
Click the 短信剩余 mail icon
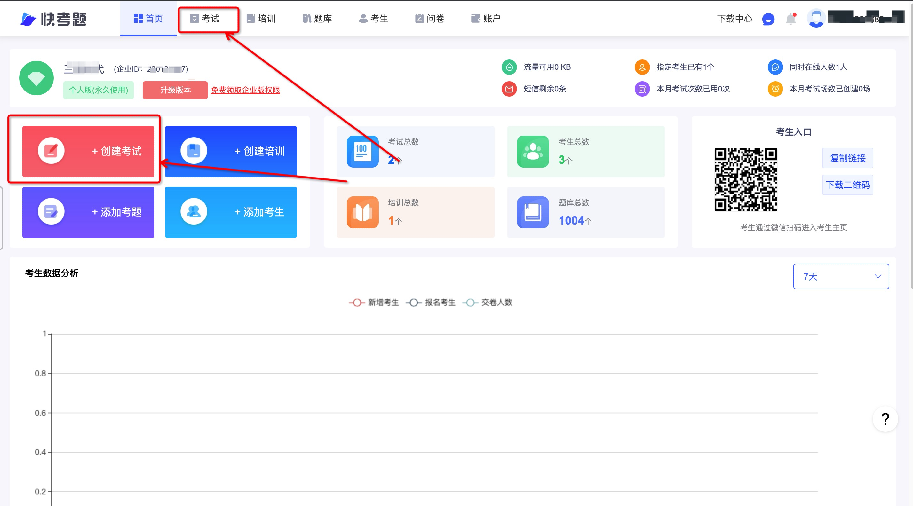tap(509, 89)
